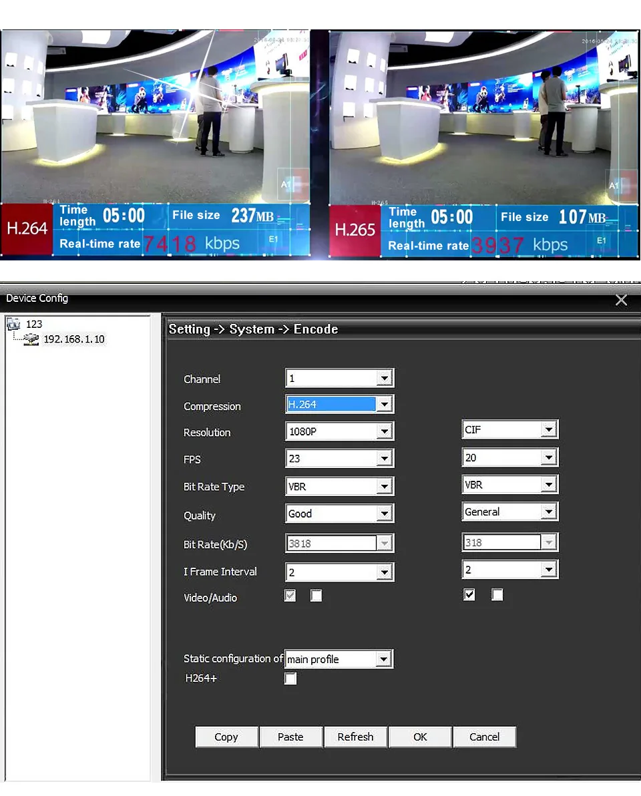Screen dimensions: 641x796
Task: Toggle the sub stream Video checkbox
Action: (469, 594)
